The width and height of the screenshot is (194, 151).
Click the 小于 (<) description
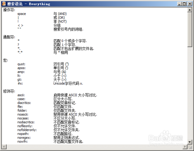click(60, 76)
